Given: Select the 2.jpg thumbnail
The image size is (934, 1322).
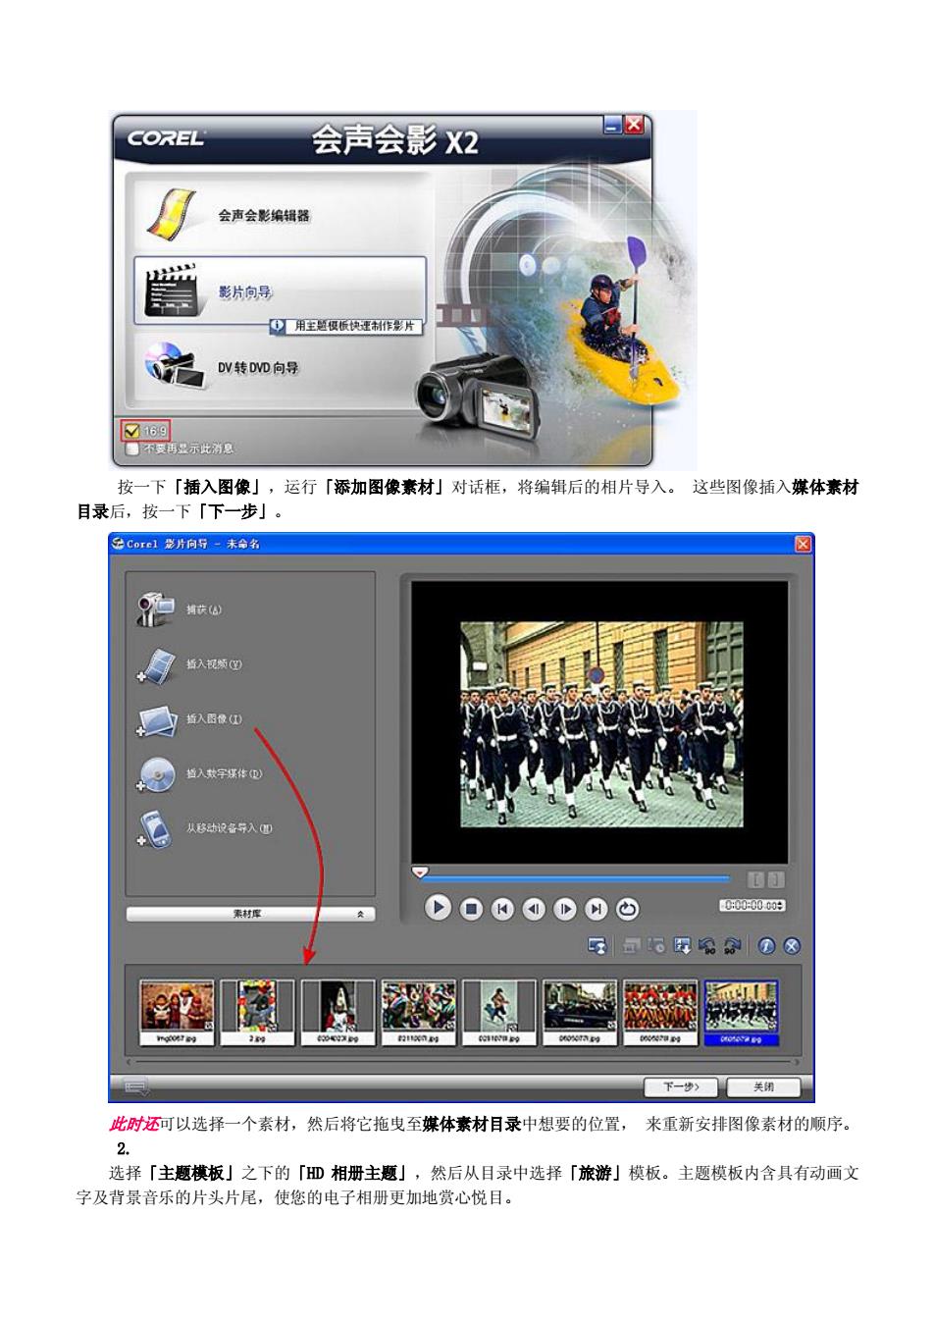Looking at the screenshot, I should click(257, 1013).
